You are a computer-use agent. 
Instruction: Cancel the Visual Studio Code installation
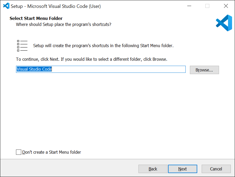click(216, 169)
